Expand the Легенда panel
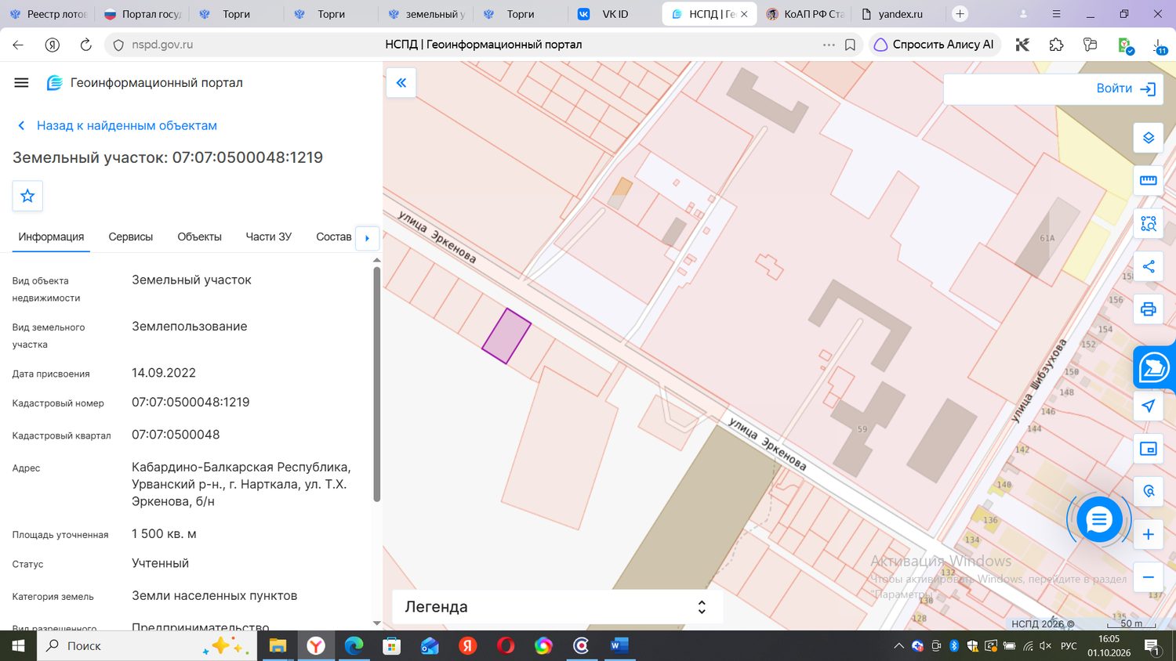Image resolution: width=1176 pixels, height=661 pixels. (x=557, y=607)
